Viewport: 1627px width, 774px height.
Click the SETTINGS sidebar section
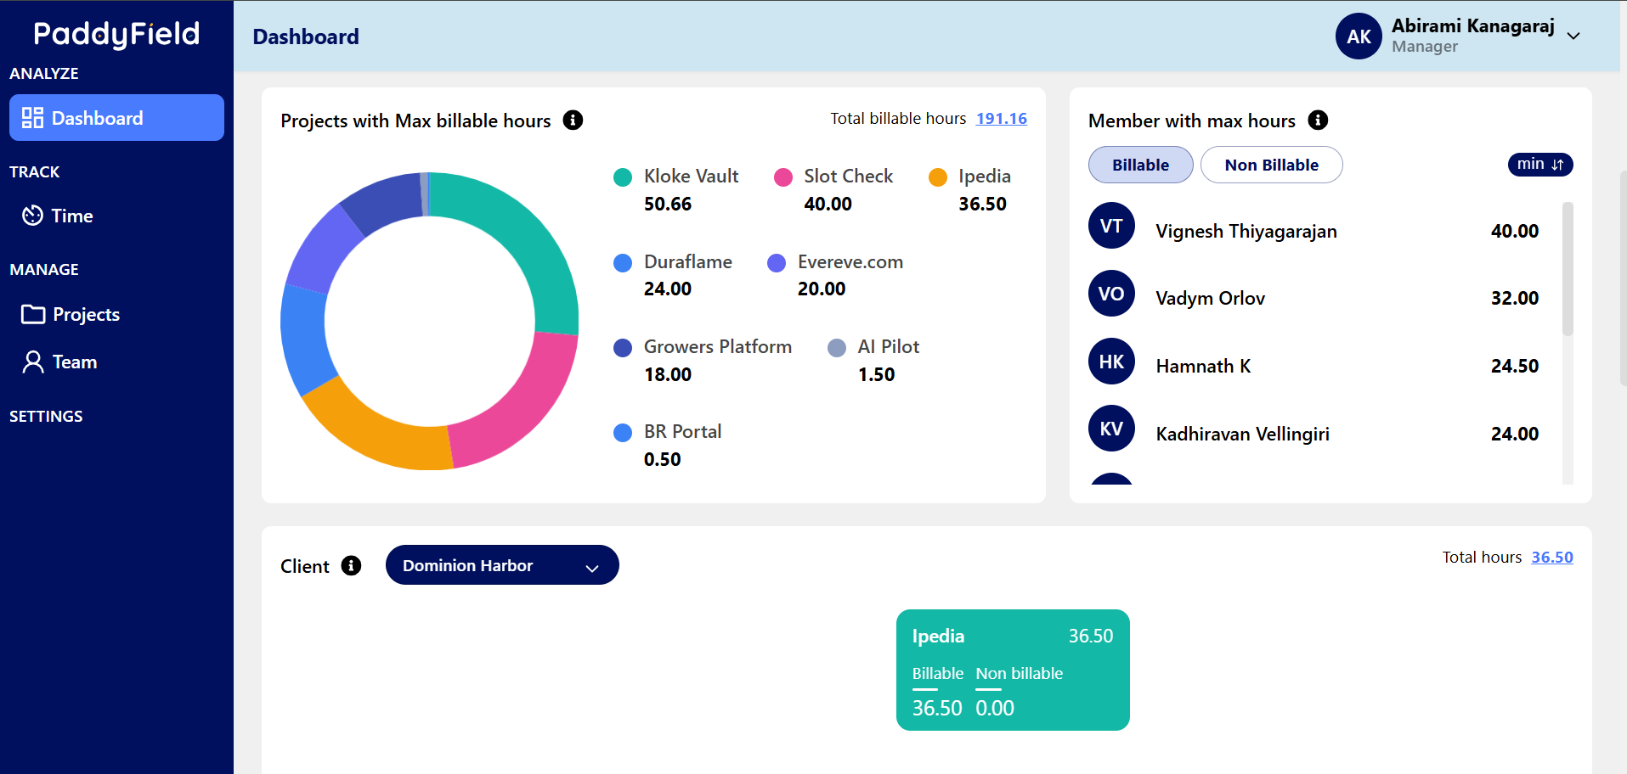pos(46,416)
